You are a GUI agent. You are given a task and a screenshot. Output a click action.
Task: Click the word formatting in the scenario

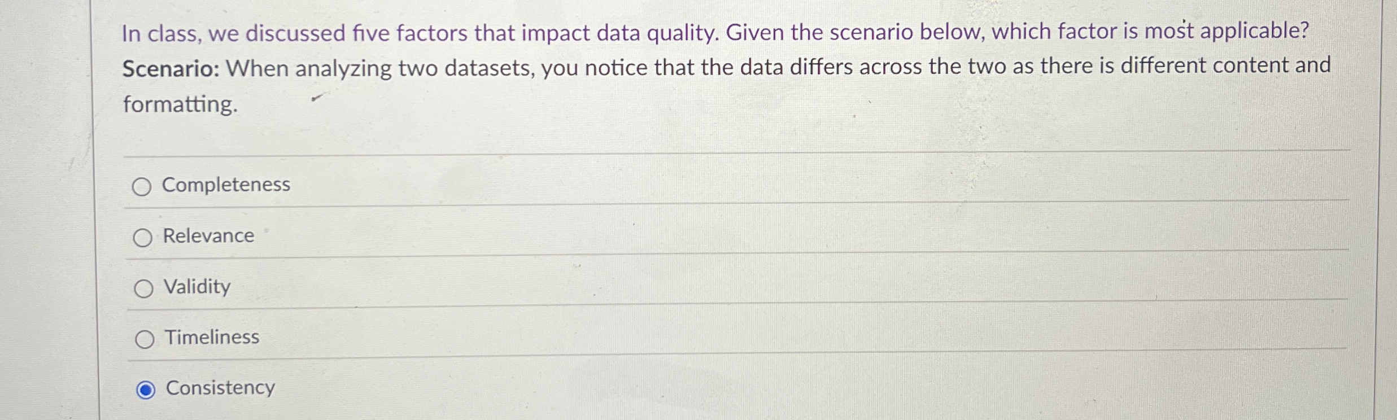coord(180,104)
